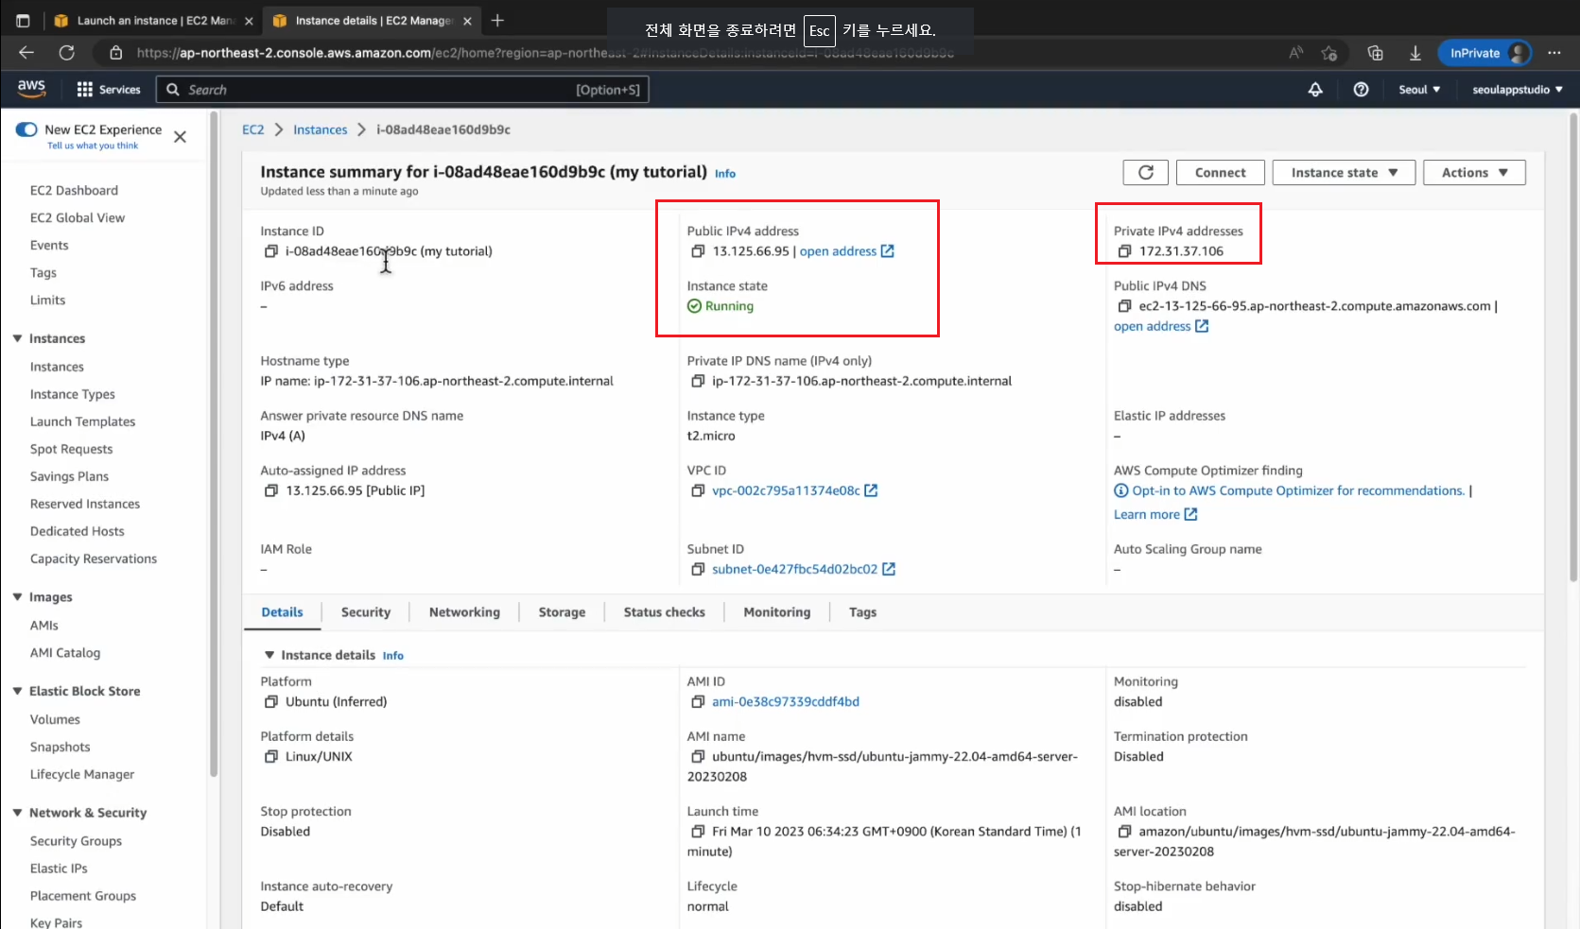Open the help question mark icon
The height and width of the screenshot is (929, 1580).
click(1361, 89)
